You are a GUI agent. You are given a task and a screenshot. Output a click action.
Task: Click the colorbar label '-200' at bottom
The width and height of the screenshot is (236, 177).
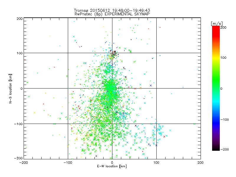point(224,149)
